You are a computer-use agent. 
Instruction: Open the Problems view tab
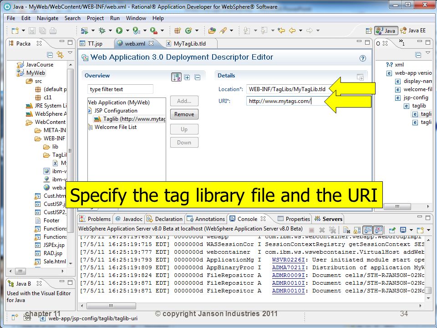click(x=95, y=219)
